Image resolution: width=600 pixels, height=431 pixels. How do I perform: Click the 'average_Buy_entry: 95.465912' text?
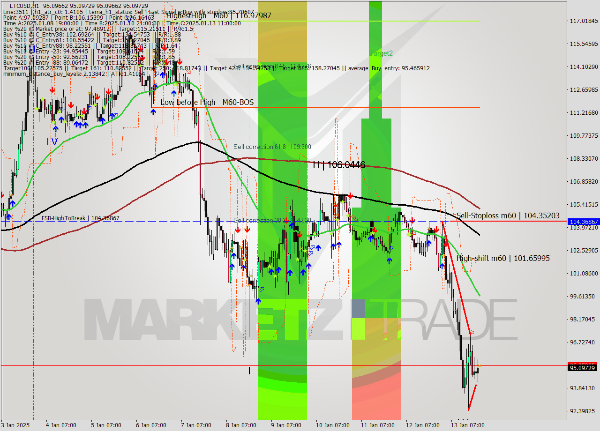point(388,68)
